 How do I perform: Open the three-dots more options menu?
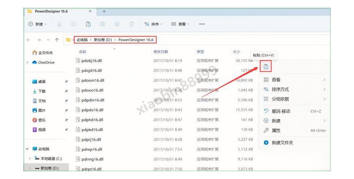(202, 24)
